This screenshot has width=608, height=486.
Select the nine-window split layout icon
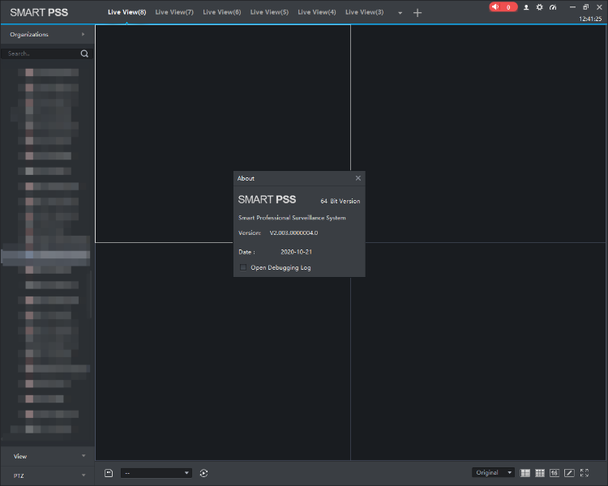[540, 473]
